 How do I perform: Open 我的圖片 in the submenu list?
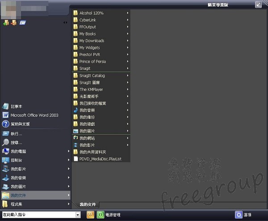tap(101, 131)
